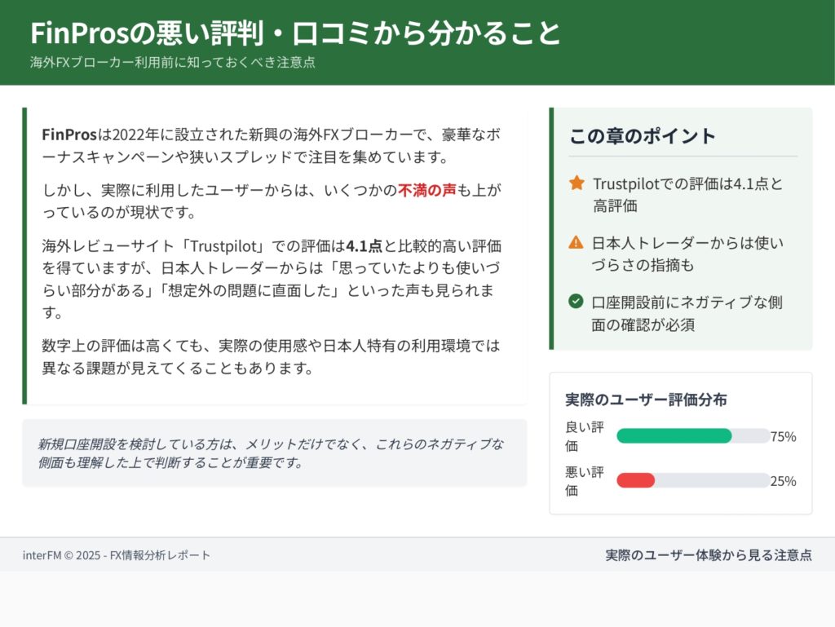Screen dimensions: 835x627
Task: Click the page title FinProsの悪い評判
Action: tap(296, 33)
